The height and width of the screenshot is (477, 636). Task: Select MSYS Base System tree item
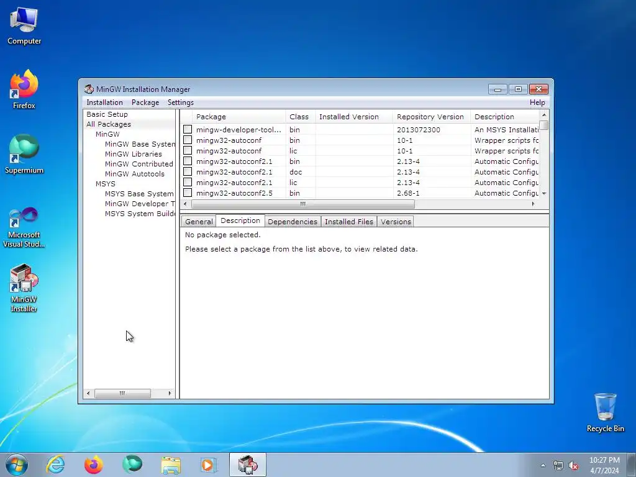[x=139, y=194]
